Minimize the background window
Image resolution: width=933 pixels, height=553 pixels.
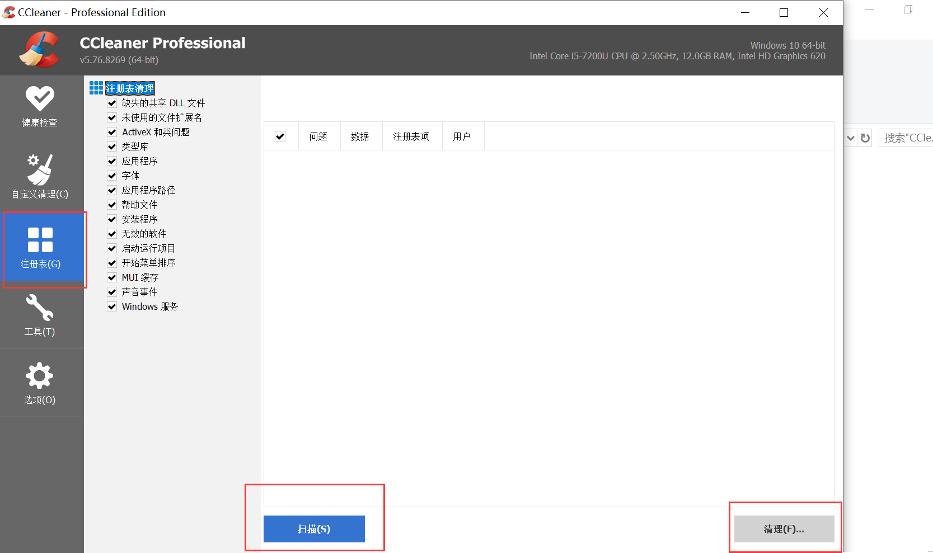(869, 10)
